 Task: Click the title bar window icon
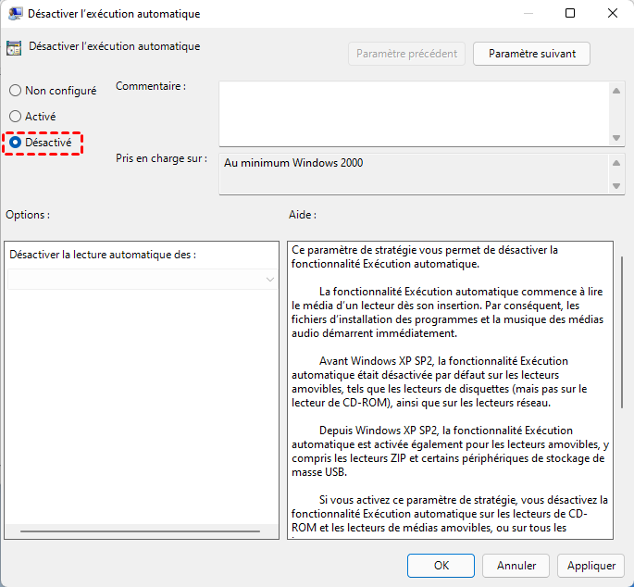point(16,13)
